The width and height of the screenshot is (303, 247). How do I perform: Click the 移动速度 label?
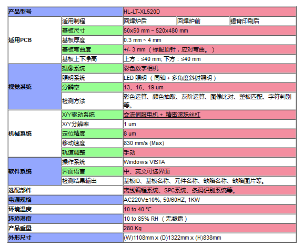[92, 143]
